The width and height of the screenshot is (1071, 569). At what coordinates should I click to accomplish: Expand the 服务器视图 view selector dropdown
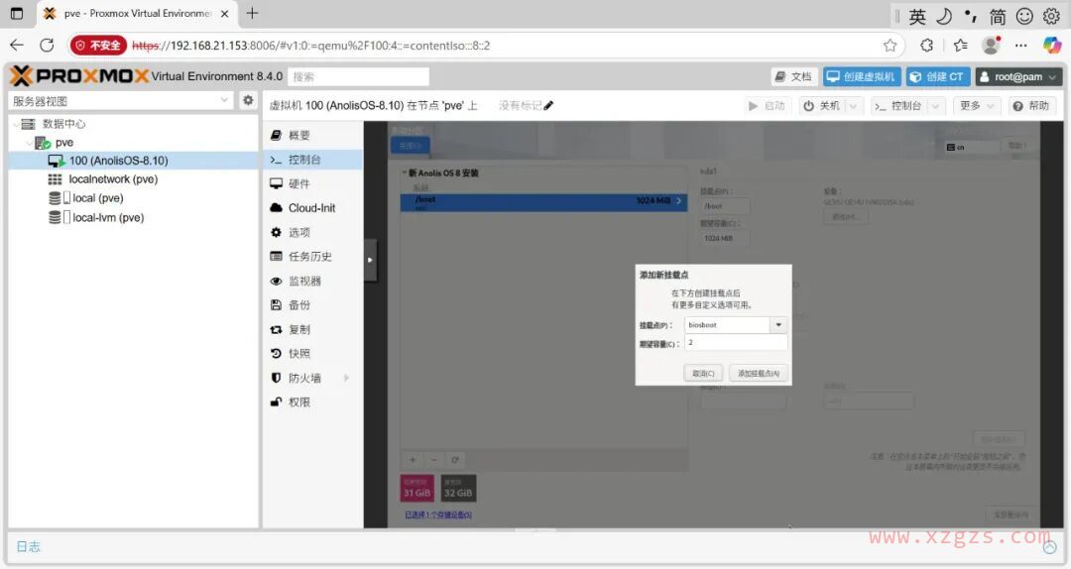(x=225, y=100)
